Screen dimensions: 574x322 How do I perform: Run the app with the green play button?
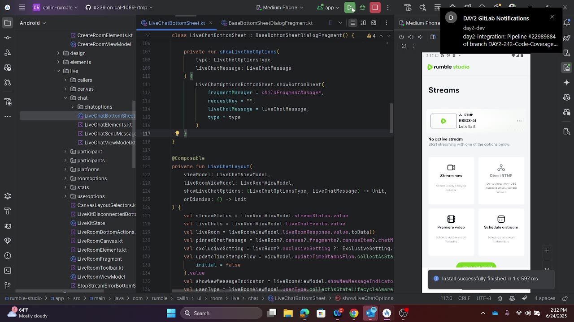point(350,8)
